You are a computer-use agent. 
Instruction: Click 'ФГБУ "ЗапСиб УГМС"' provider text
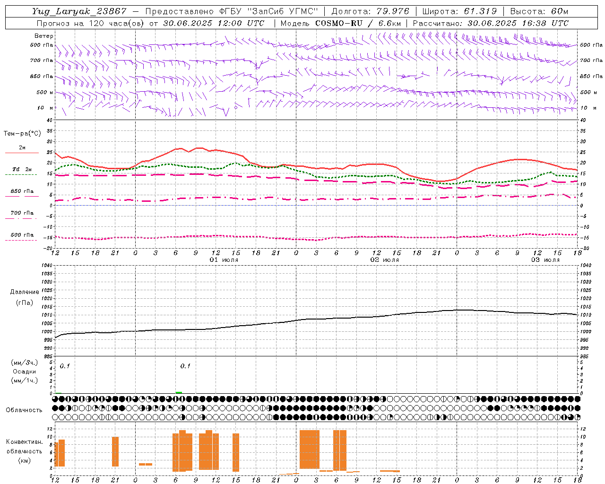click(269, 11)
